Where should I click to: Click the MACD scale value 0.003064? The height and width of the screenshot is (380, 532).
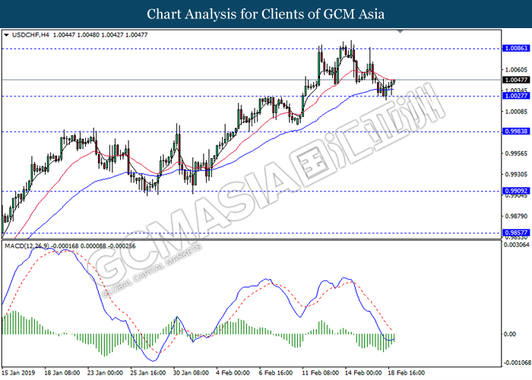(516, 245)
